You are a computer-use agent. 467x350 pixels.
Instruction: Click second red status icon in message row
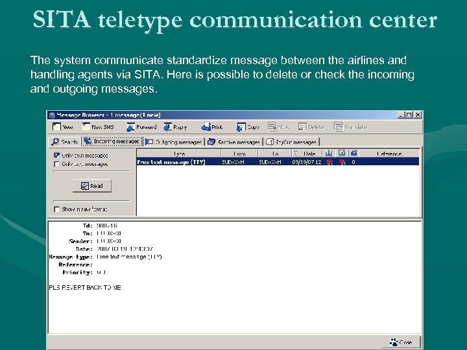342,162
